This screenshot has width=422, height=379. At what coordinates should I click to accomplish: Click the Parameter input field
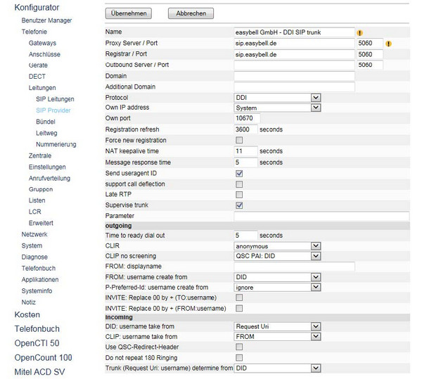321,216
